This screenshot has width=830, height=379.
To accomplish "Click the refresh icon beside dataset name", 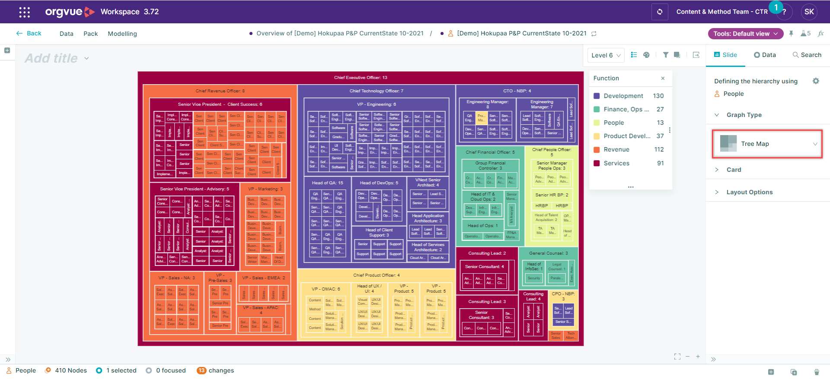I will pyautogui.click(x=594, y=33).
